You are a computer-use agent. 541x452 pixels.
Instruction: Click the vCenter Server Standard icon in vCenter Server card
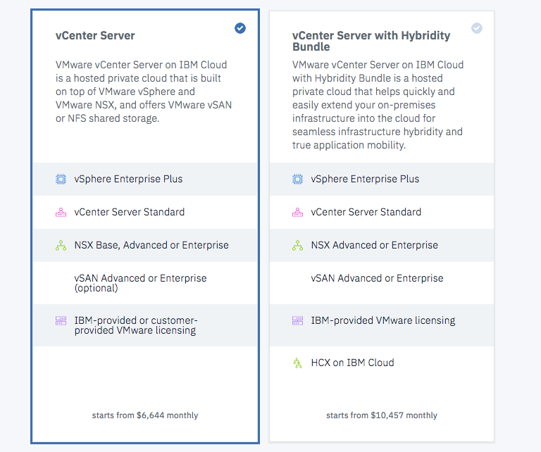(61, 212)
